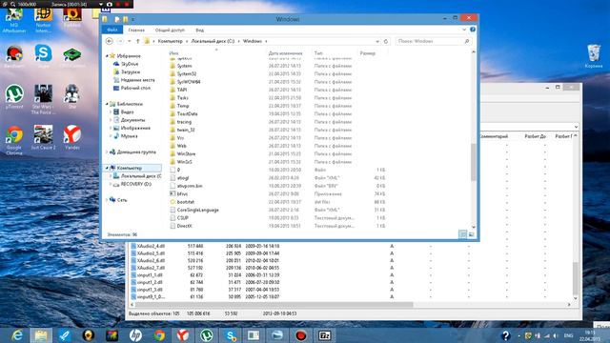Click the Up one level arrow in Explorer
The image size is (610, 343).
pyautogui.click(x=137, y=41)
